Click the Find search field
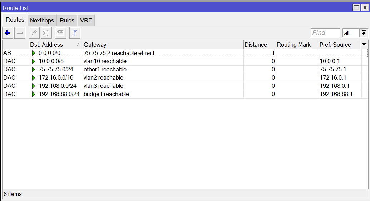This screenshot has width=370, height=201. tap(325, 33)
